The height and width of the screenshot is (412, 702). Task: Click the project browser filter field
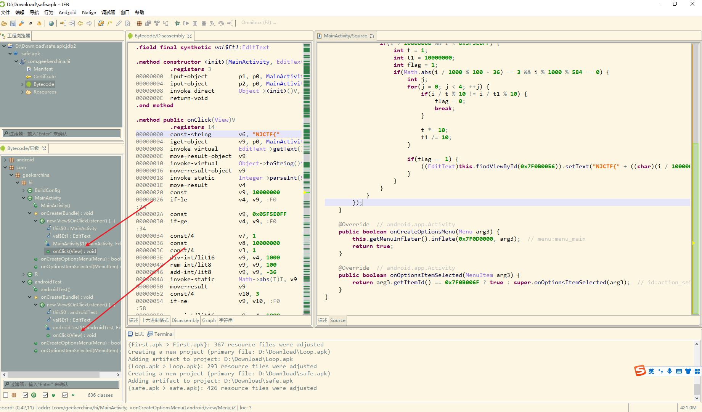click(x=61, y=134)
